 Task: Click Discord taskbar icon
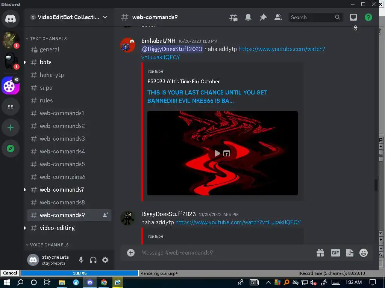click(90, 282)
